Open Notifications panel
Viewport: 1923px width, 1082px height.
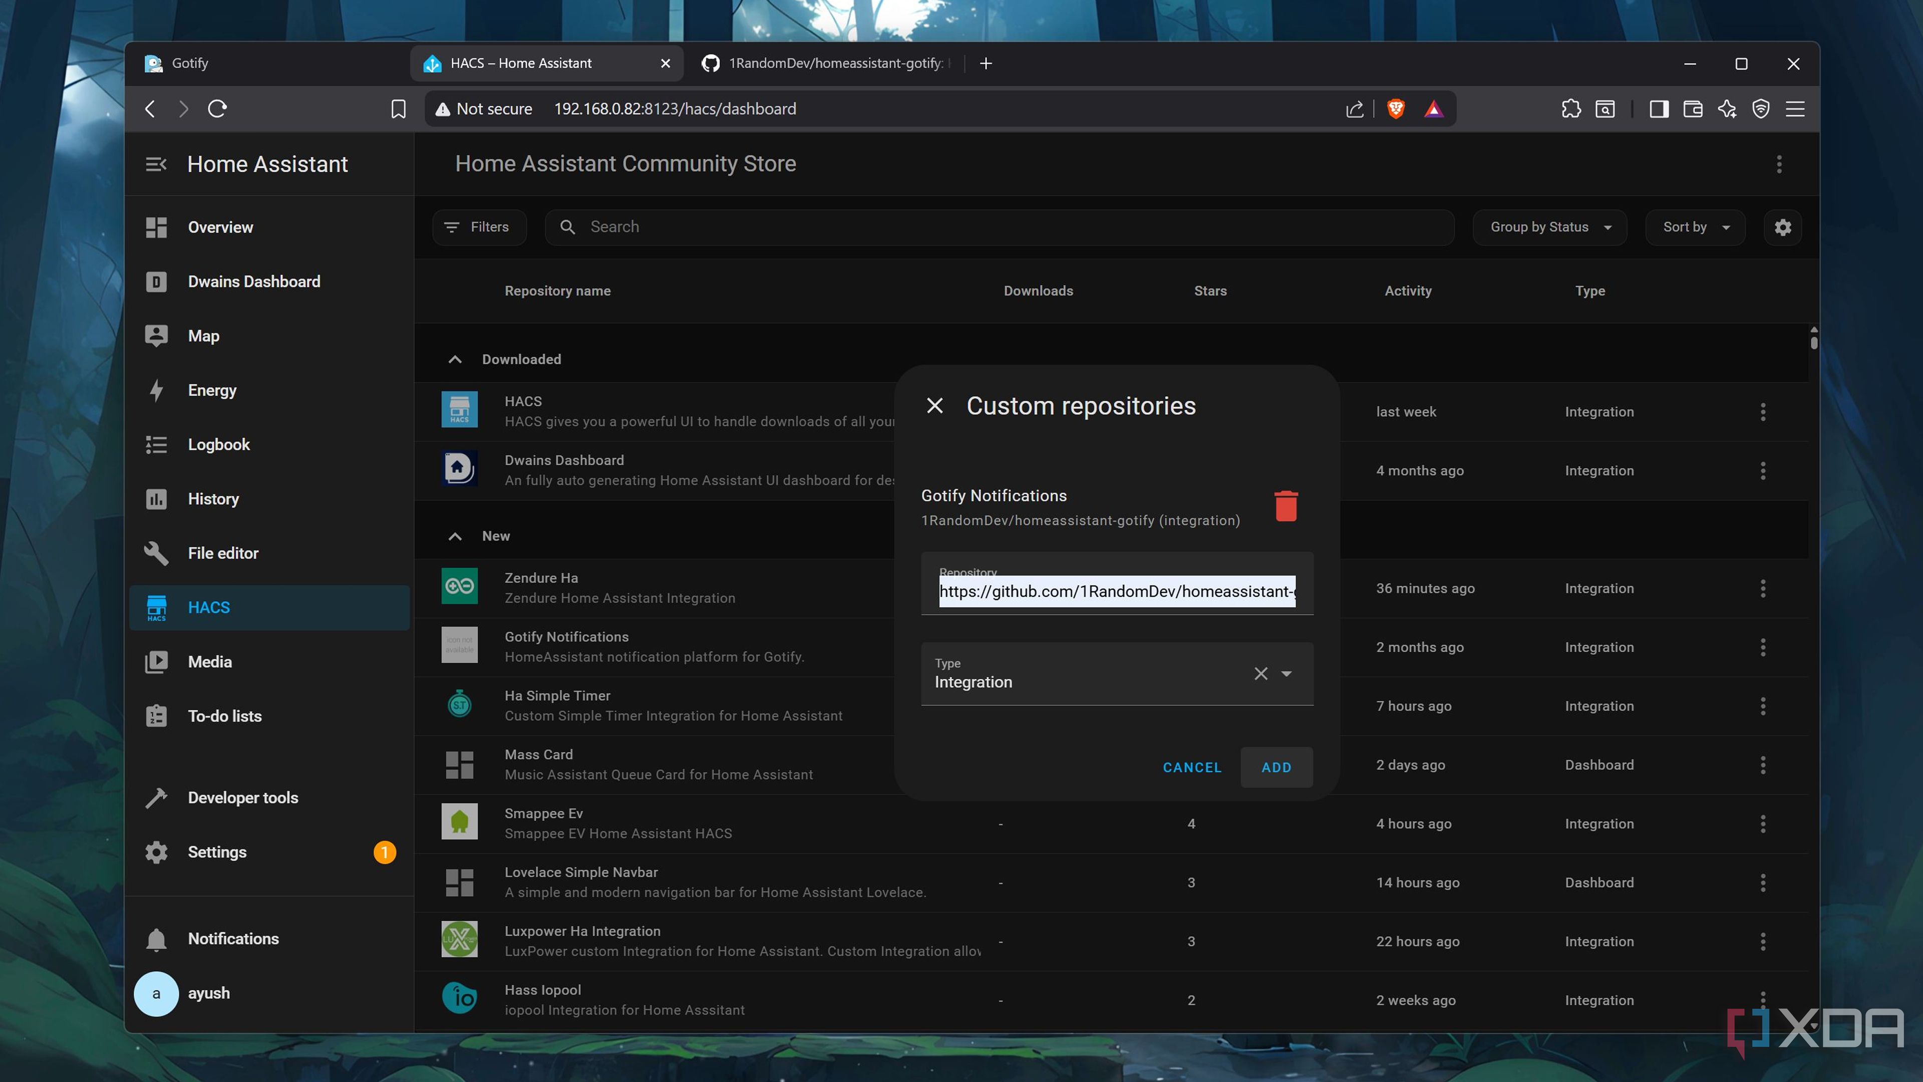269,939
